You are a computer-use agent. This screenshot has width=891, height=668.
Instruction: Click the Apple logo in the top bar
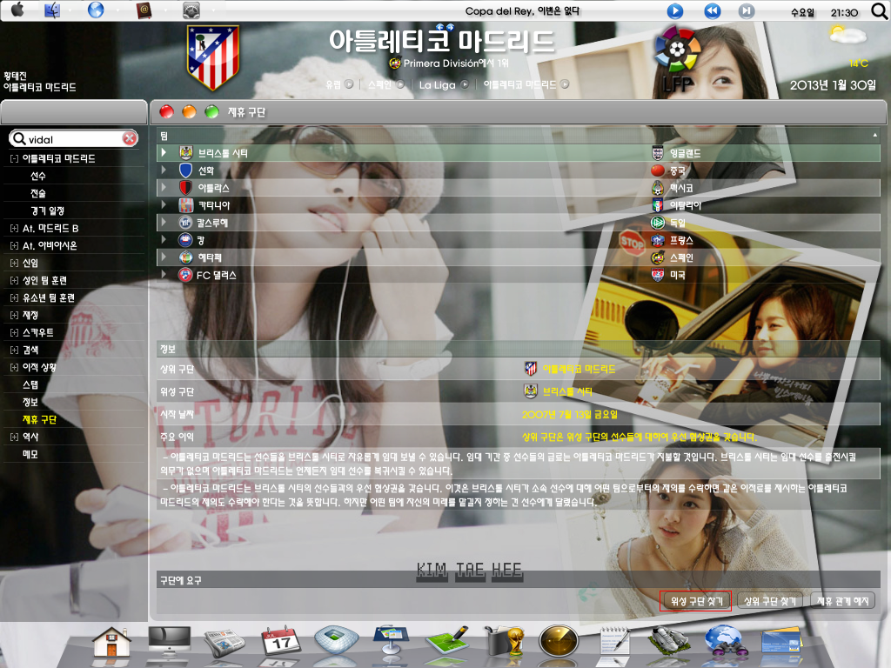(17, 10)
